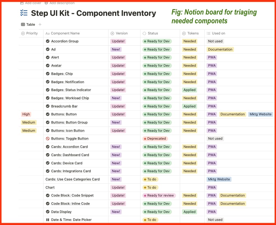Click the checklist emoji page icon above the title
Image resolution: width=276 pixels, height=225 pixels.
click(23, 13)
